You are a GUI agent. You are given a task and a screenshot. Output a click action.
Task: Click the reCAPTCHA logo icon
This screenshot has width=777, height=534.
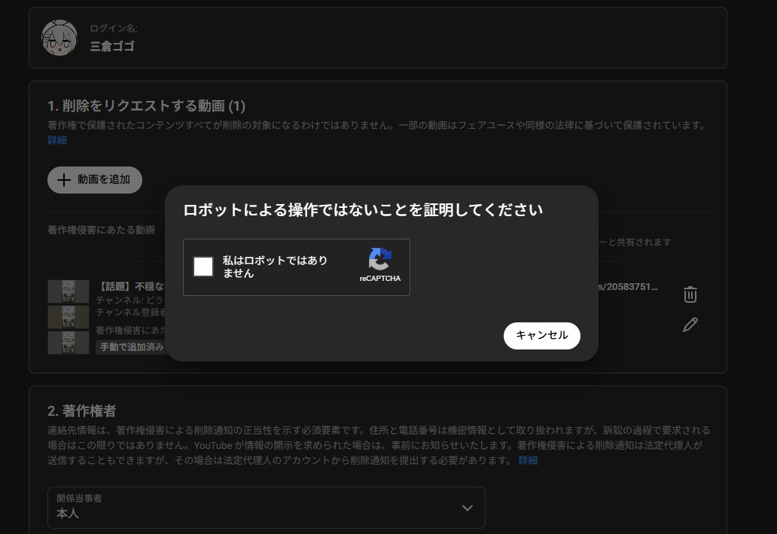(380, 259)
